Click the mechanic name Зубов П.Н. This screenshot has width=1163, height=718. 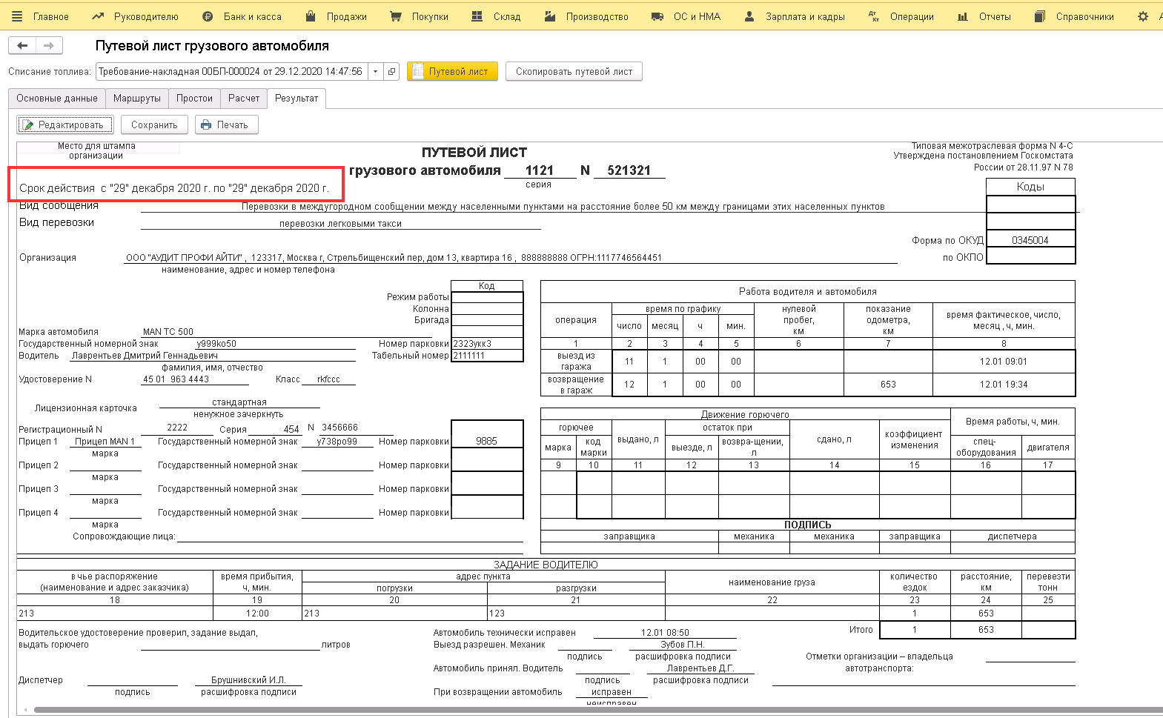683,645
